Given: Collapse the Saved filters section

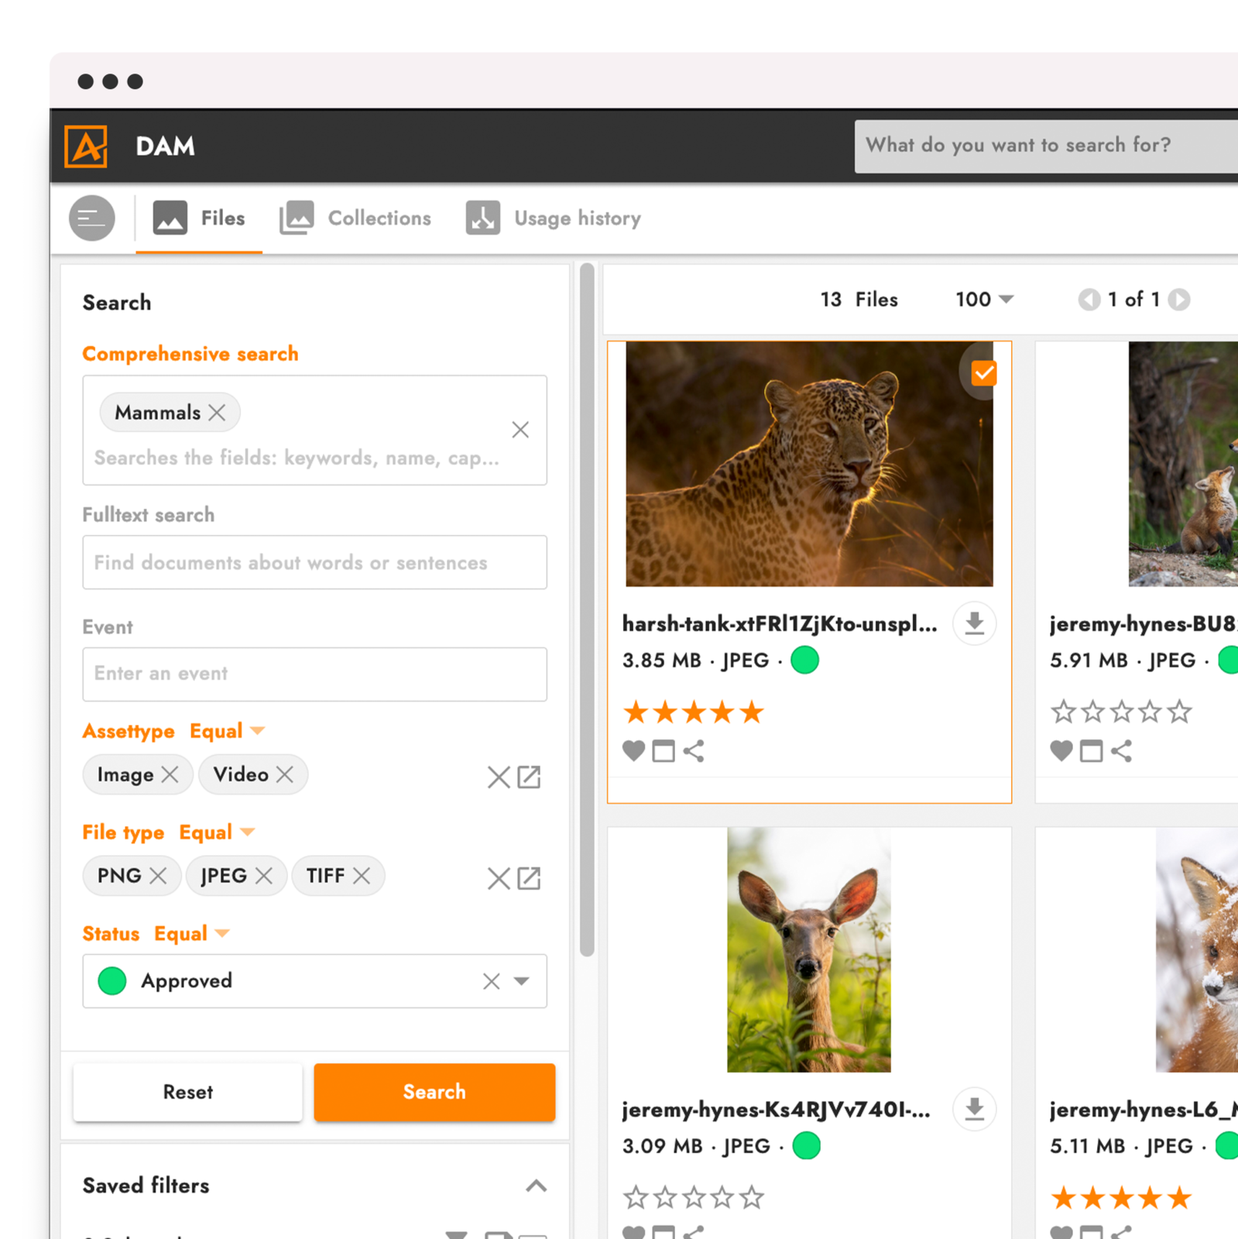Looking at the screenshot, I should [x=536, y=1186].
